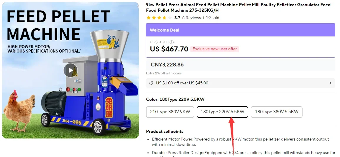Screen dimensions: 340x157
Task: Click the Exclusive new user offer badge
Action: point(215,49)
